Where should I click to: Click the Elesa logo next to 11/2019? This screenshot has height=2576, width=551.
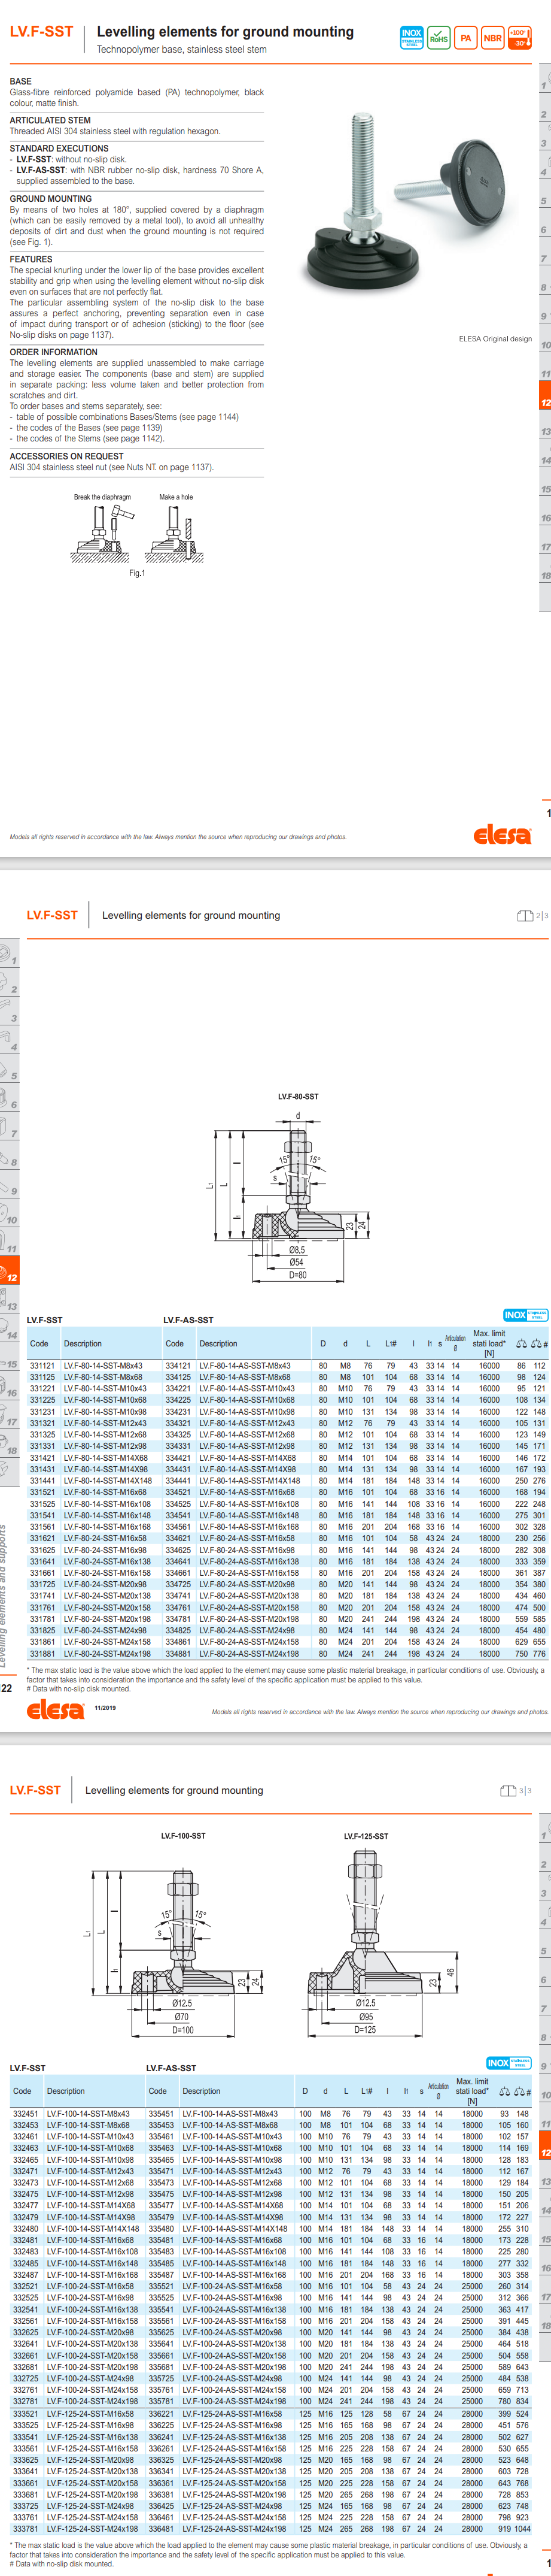pos(55,1709)
